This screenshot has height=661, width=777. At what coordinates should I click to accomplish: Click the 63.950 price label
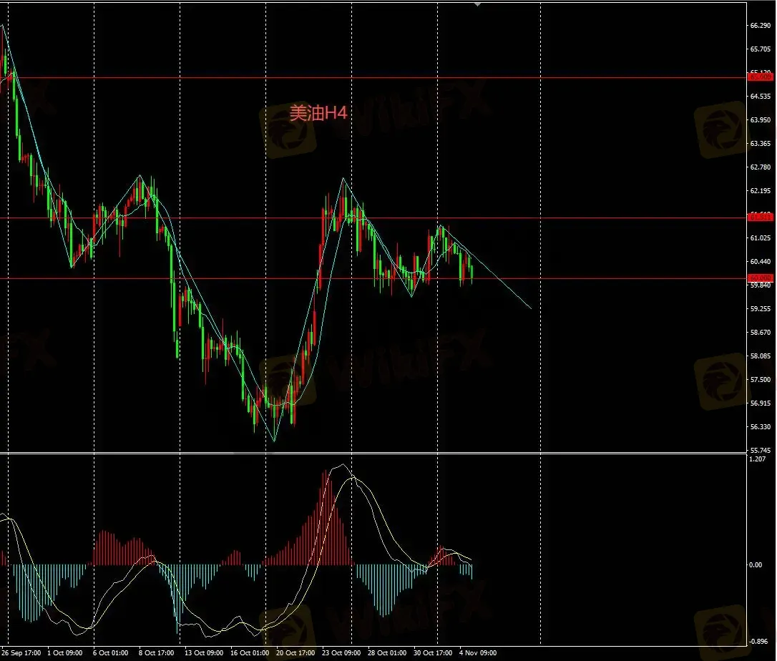click(761, 119)
